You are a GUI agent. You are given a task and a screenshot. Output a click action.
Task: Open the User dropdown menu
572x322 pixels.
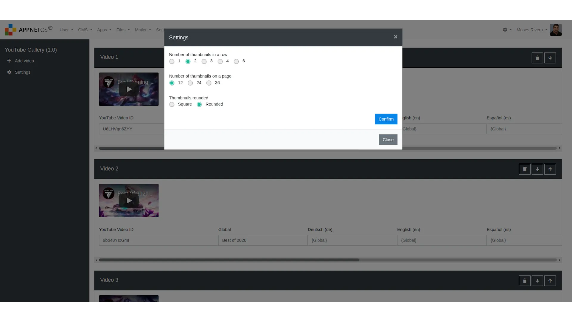66,30
